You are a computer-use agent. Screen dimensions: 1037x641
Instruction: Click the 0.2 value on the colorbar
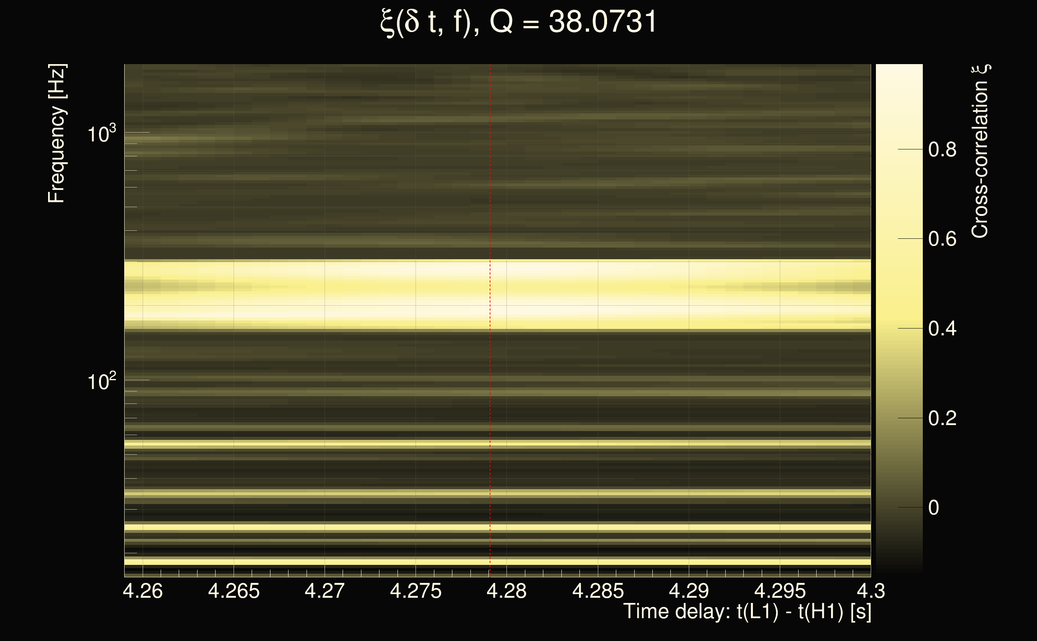[x=942, y=418]
